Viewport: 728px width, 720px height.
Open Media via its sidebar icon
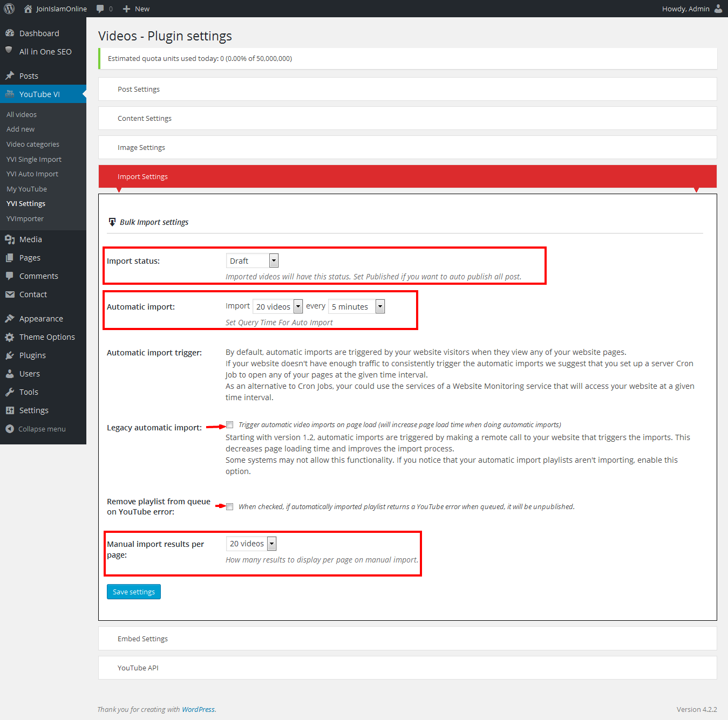pyautogui.click(x=10, y=239)
